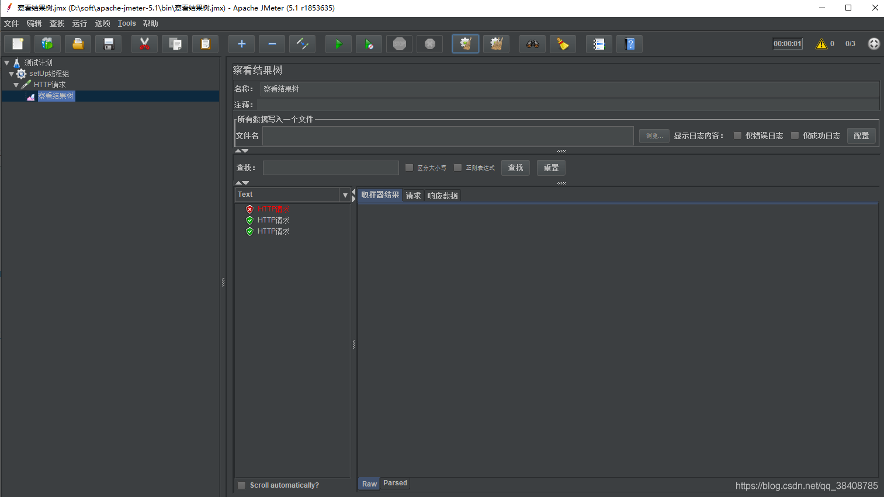Click the 查找 search button next to the search field

point(516,168)
